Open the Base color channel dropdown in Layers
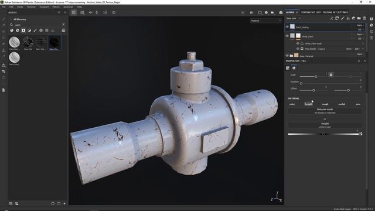This screenshot has height=211, width=375. 294,18
